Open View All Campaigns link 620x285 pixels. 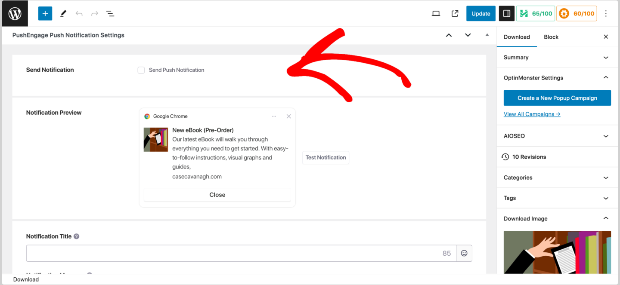532,113
